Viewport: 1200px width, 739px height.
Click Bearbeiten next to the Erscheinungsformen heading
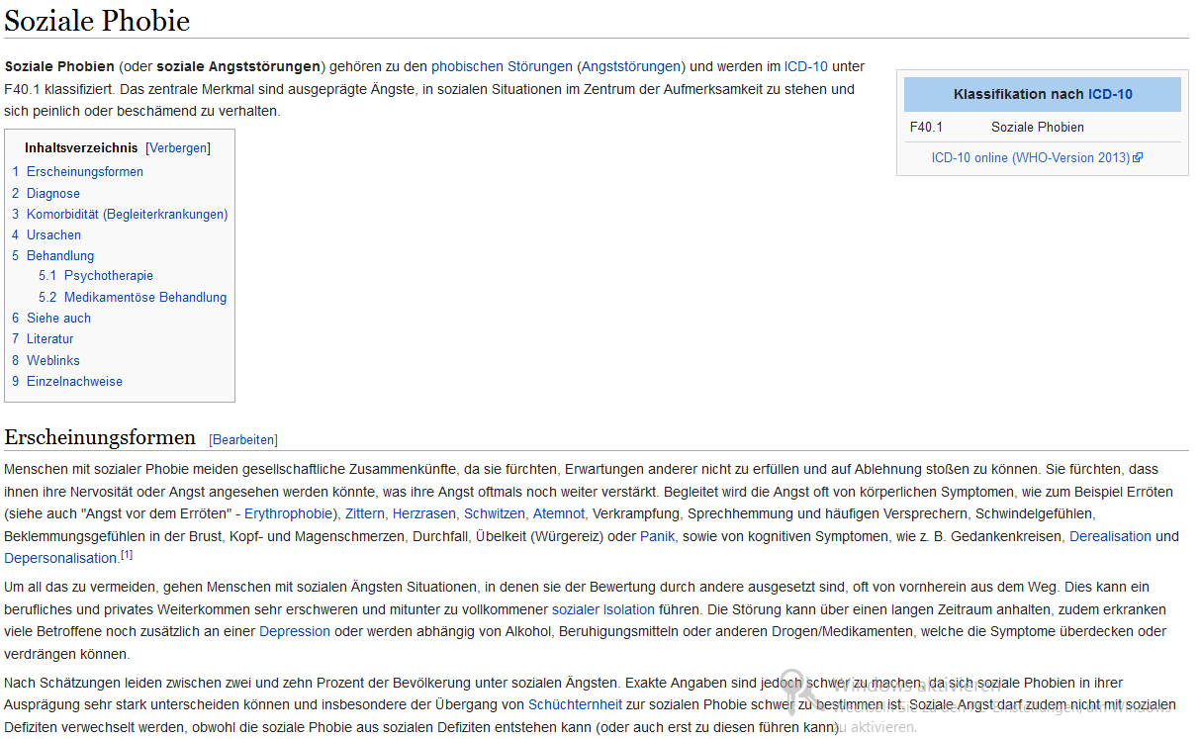pos(243,439)
